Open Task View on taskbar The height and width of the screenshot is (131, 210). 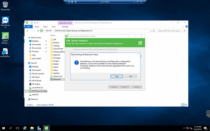pos(17,128)
